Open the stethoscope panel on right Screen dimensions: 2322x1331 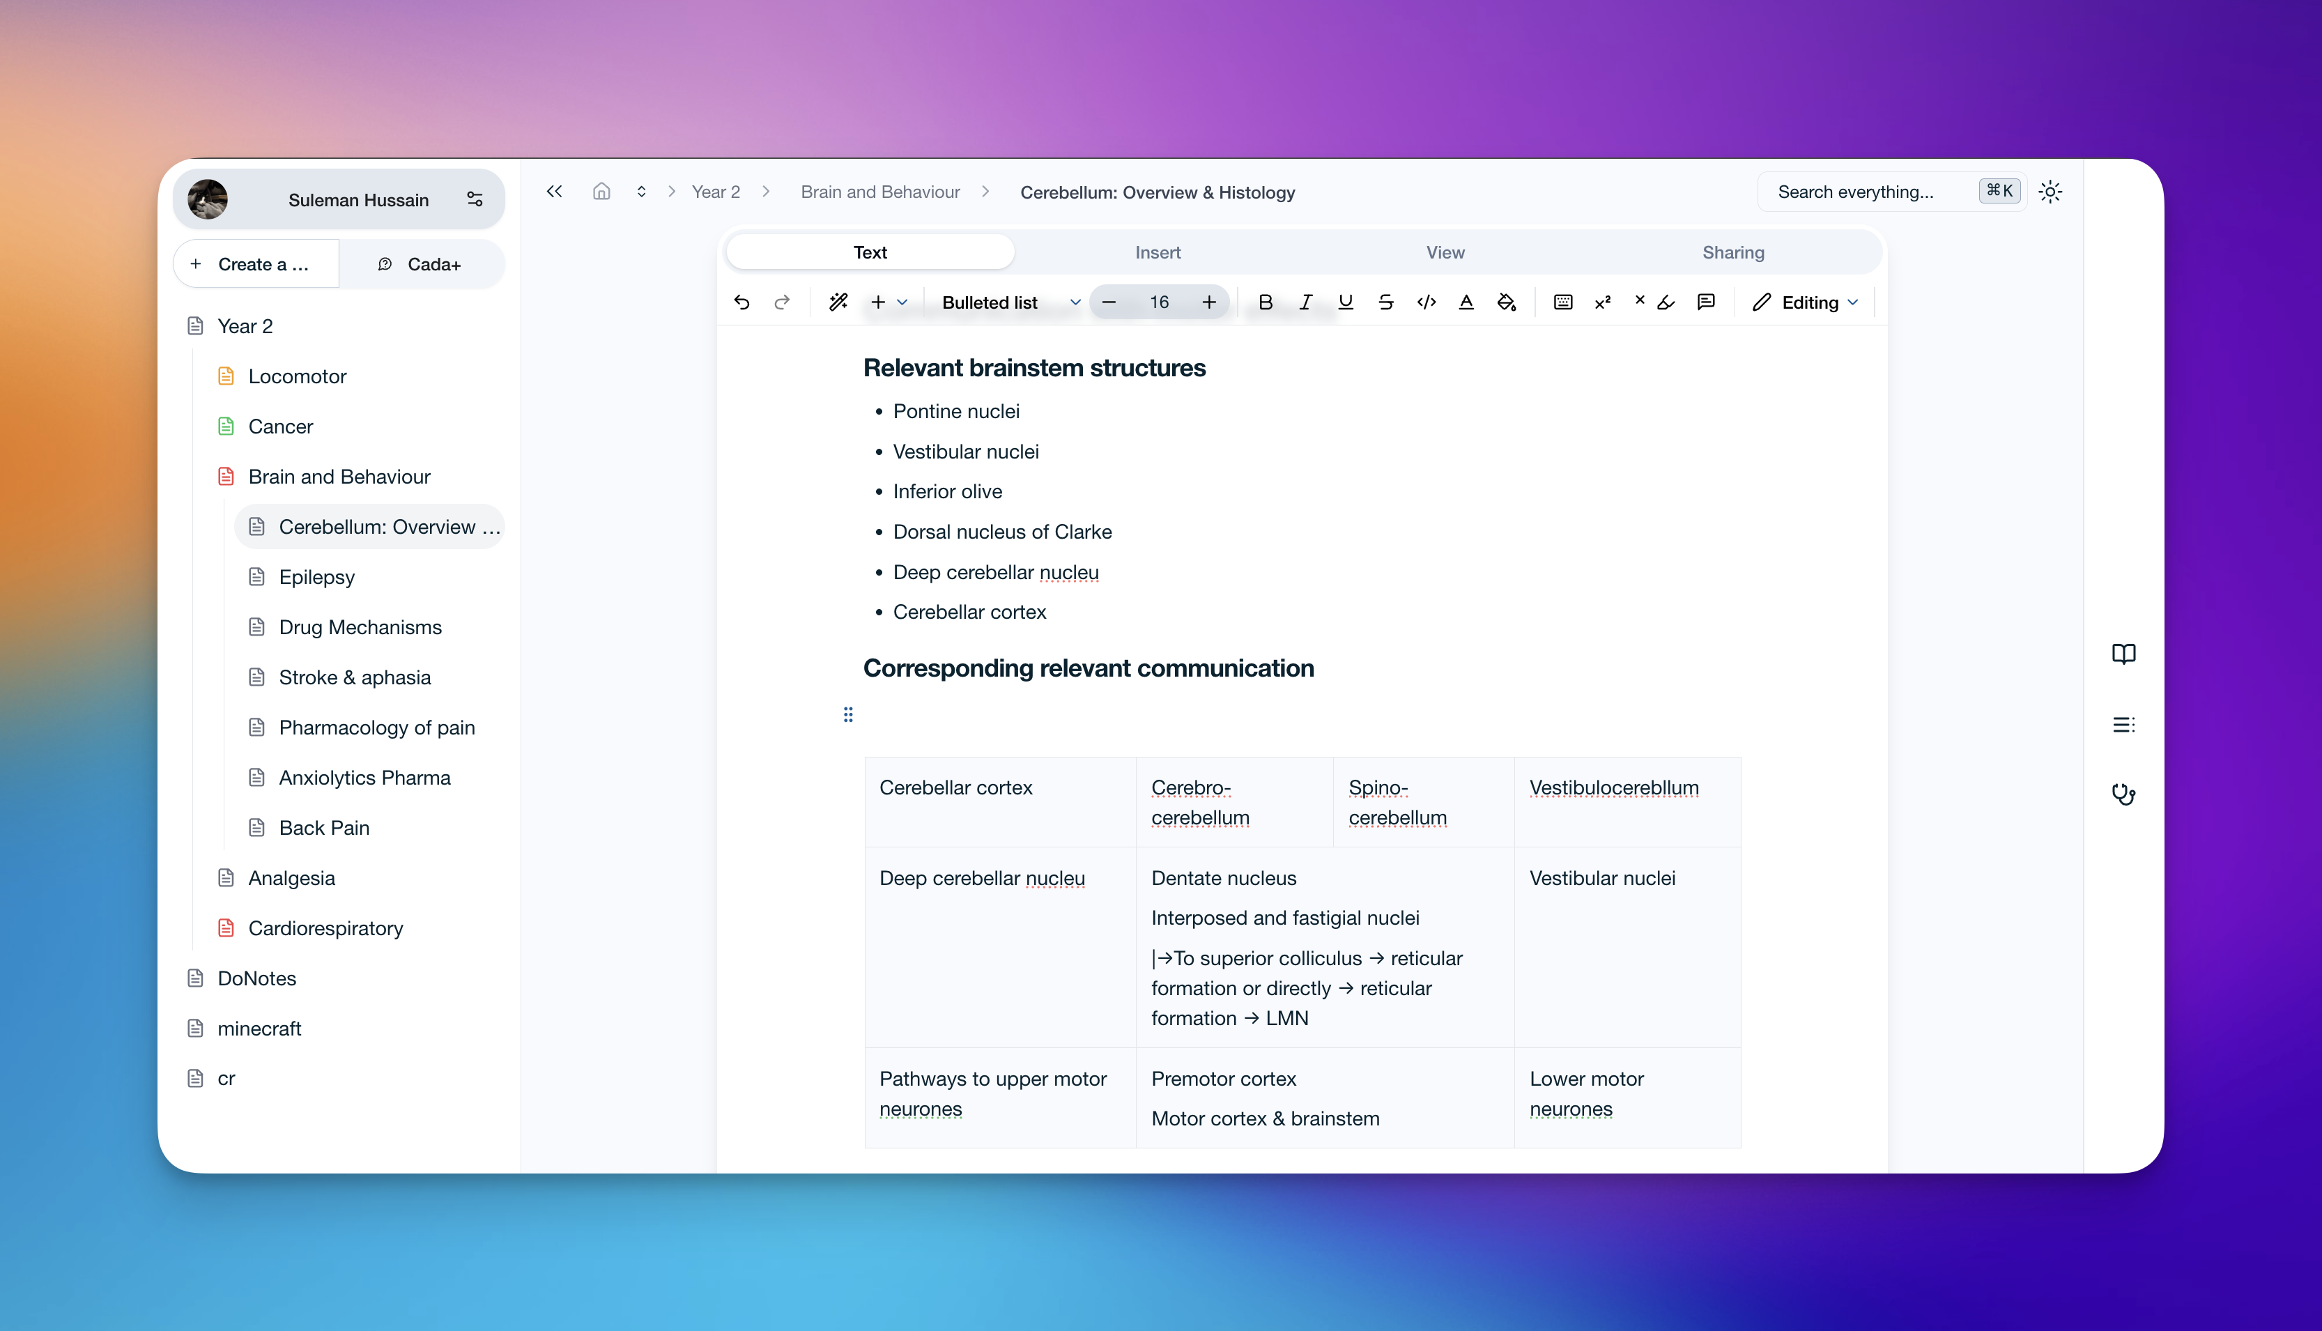2123,794
